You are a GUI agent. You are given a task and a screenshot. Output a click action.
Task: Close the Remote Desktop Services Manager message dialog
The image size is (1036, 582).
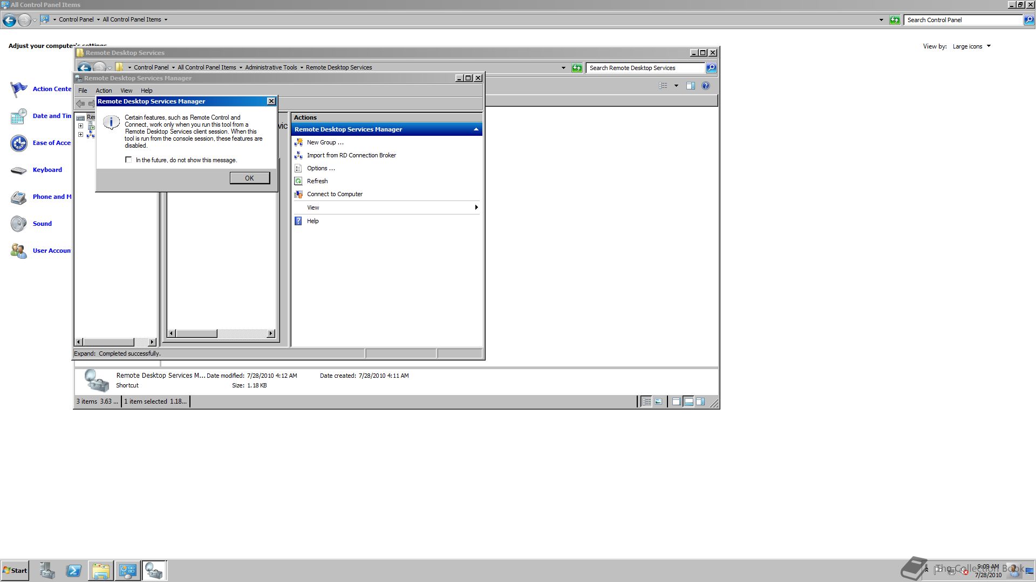tap(271, 101)
